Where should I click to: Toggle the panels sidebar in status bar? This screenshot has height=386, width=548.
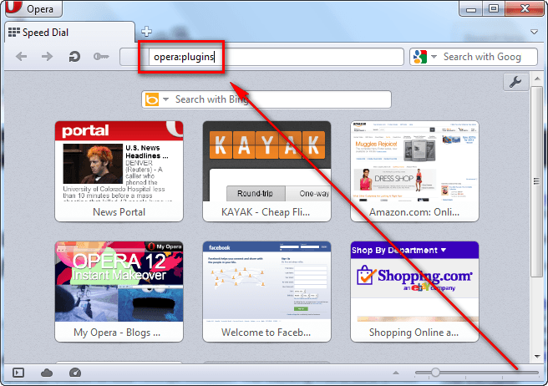[x=19, y=373]
